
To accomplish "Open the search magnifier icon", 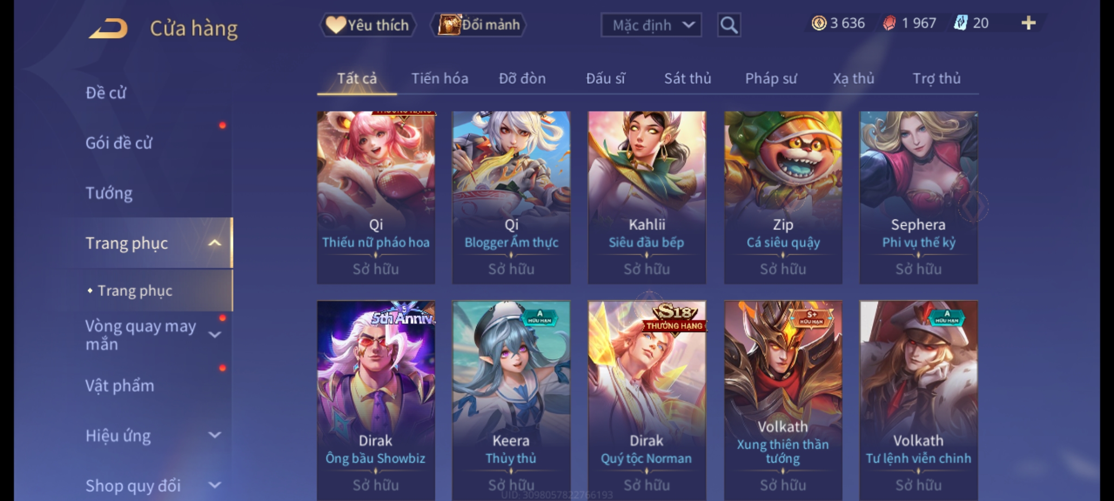I will click(729, 25).
